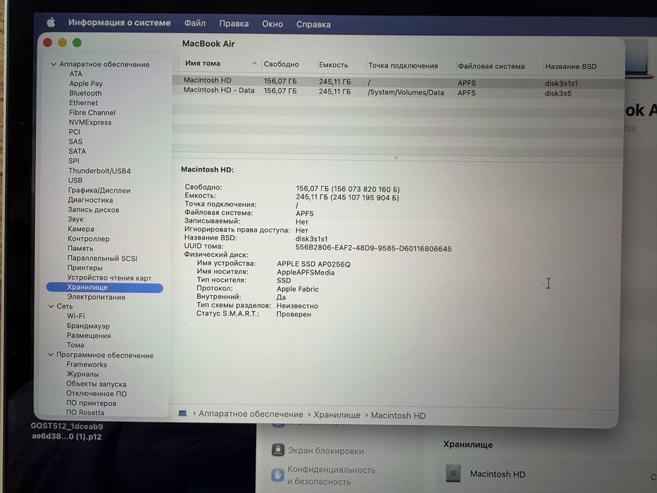Select Графика/Дисплеи in the sidebar
This screenshot has height=493, width=657.
pos(99,190)
